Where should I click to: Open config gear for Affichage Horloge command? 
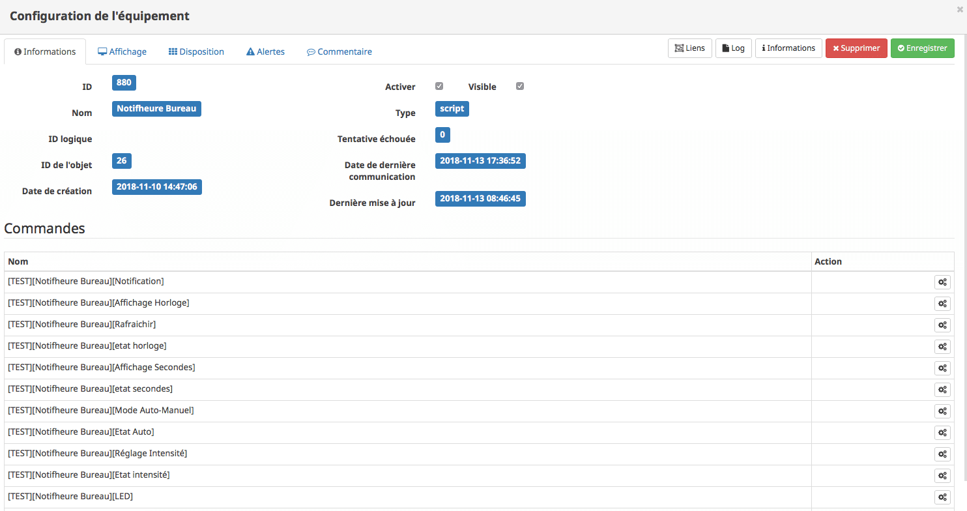coord(942,304)
